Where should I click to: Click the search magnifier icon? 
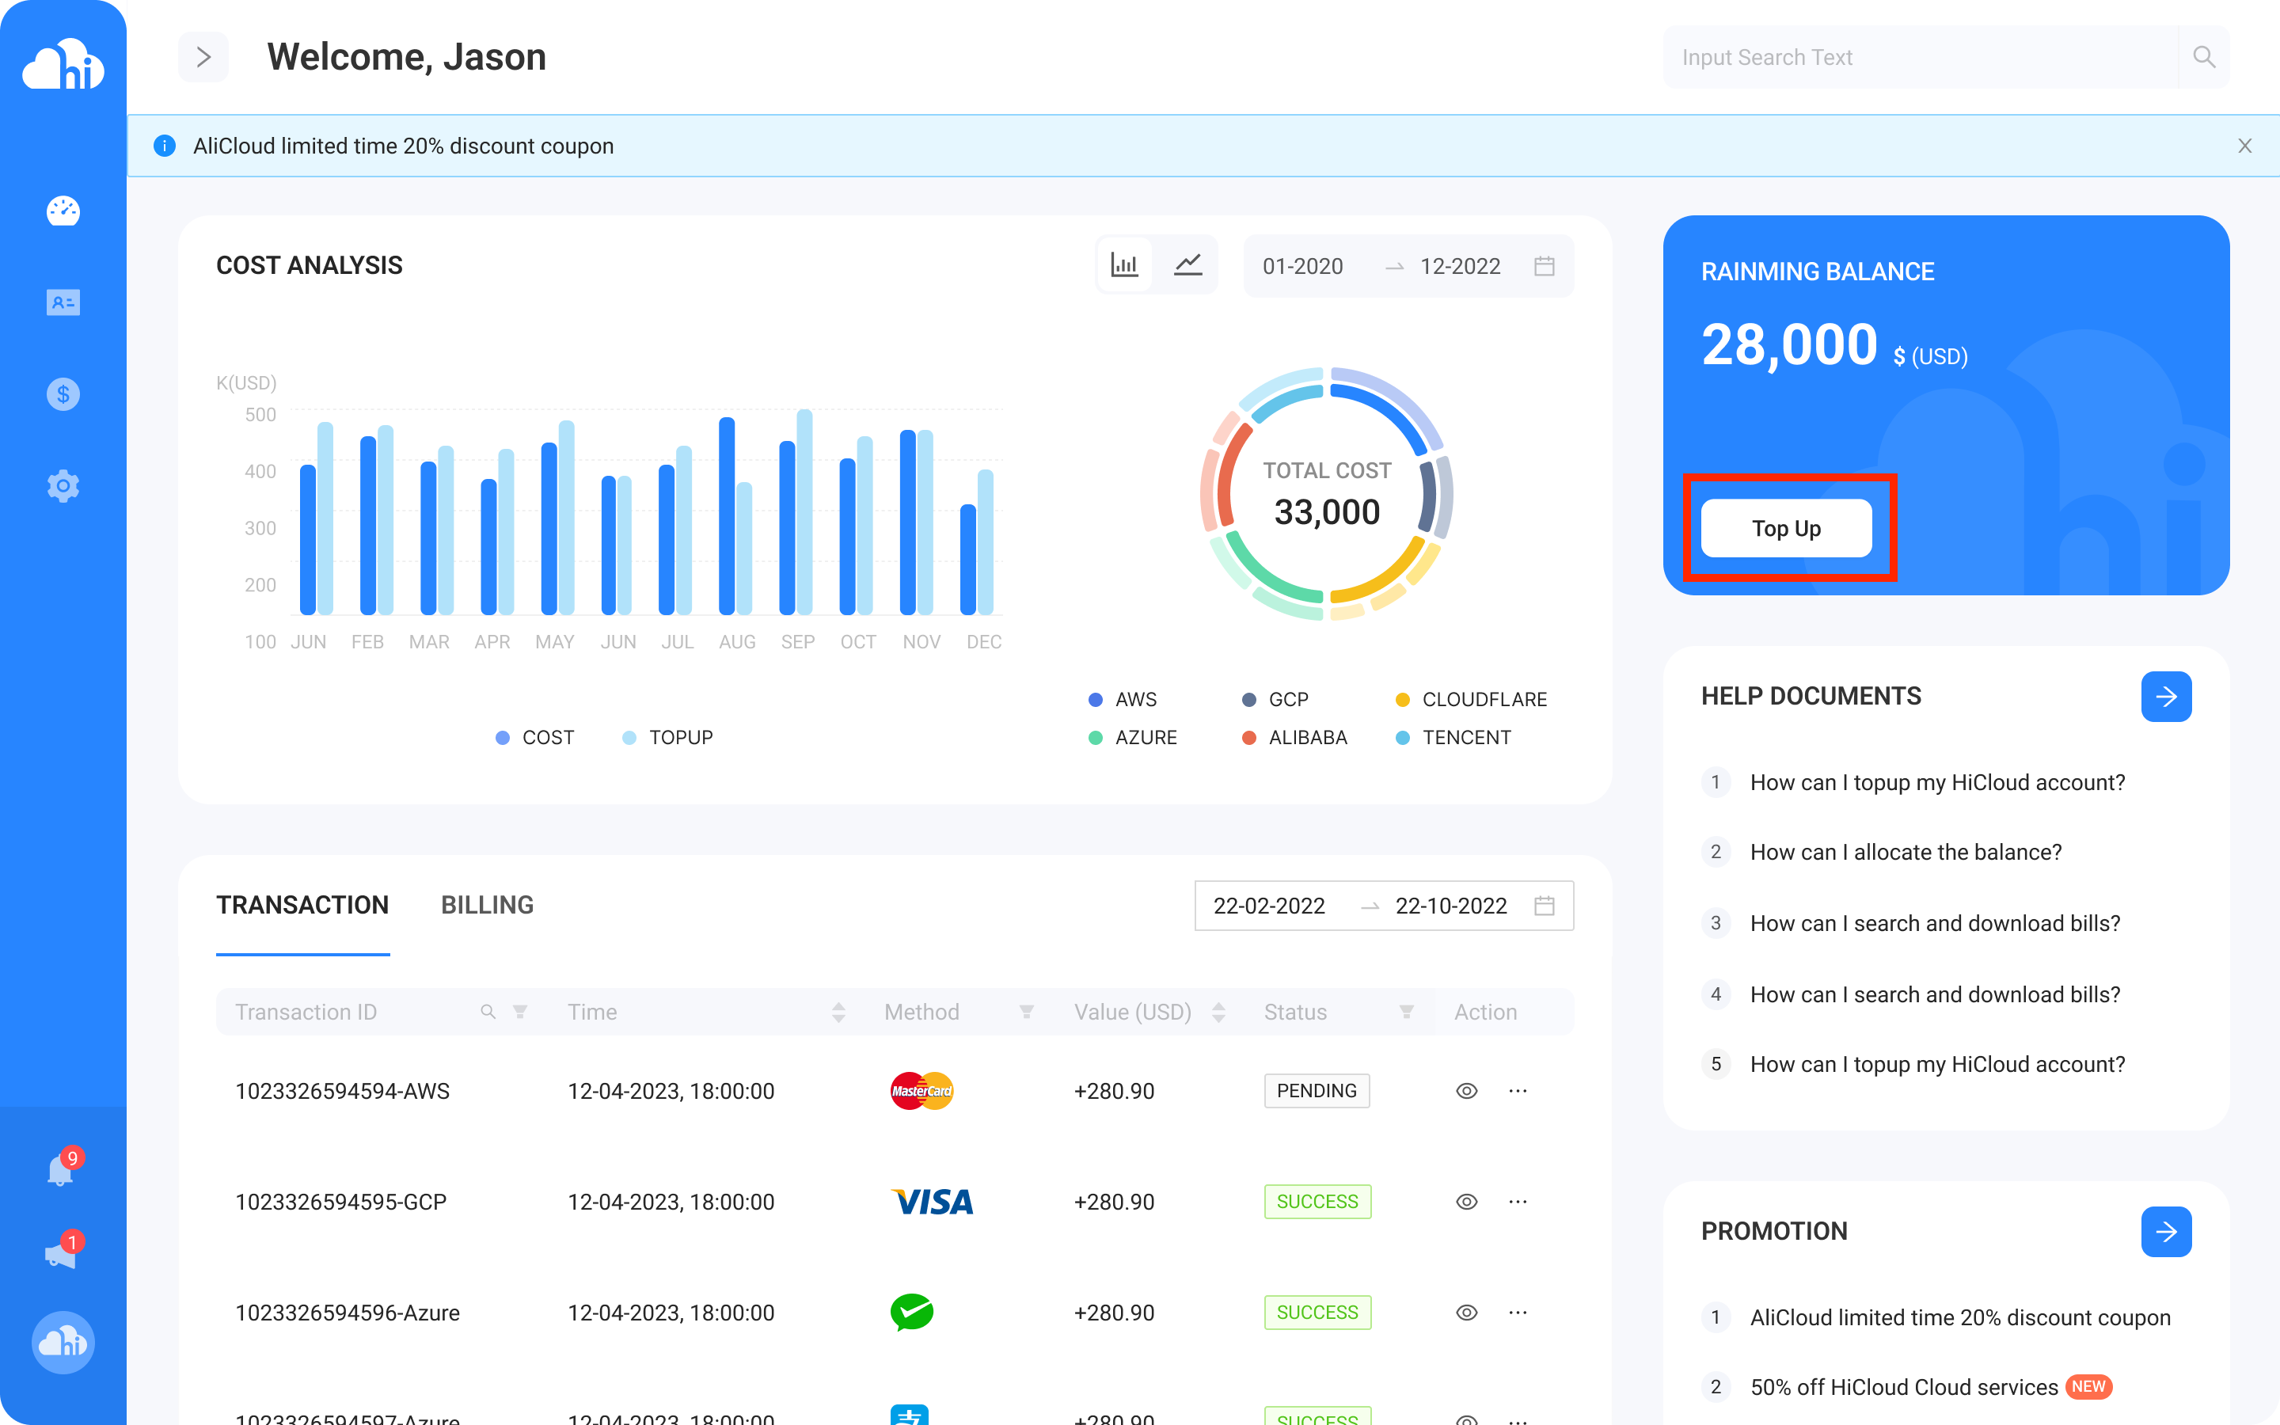coord(2204,58)
